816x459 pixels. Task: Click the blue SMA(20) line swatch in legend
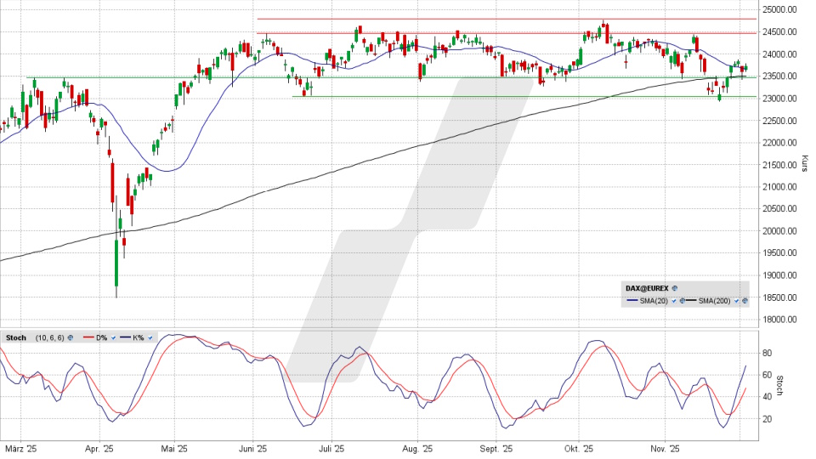point(632,301)
